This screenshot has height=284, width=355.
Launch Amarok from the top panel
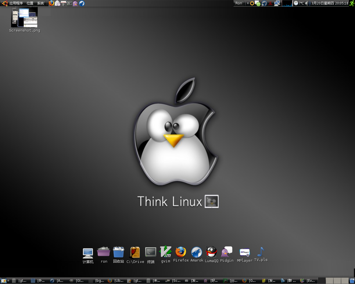point(82,3)
